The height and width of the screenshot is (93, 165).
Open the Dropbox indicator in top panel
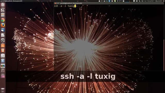tap(112, 1)
